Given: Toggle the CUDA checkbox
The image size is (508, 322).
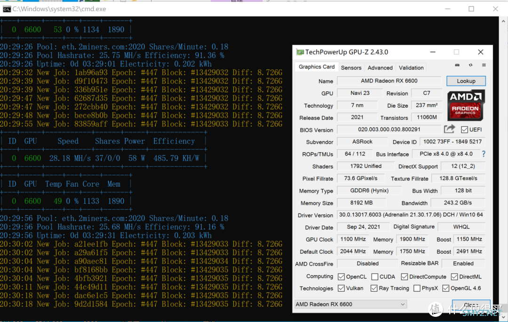Looking at the screenshot, I should 374,277.
